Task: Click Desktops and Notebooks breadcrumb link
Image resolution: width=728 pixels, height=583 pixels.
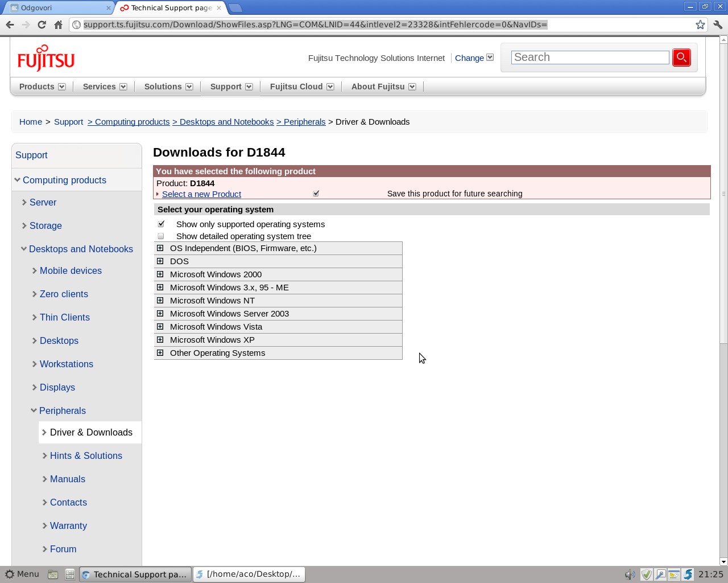Action: (223, 122)
